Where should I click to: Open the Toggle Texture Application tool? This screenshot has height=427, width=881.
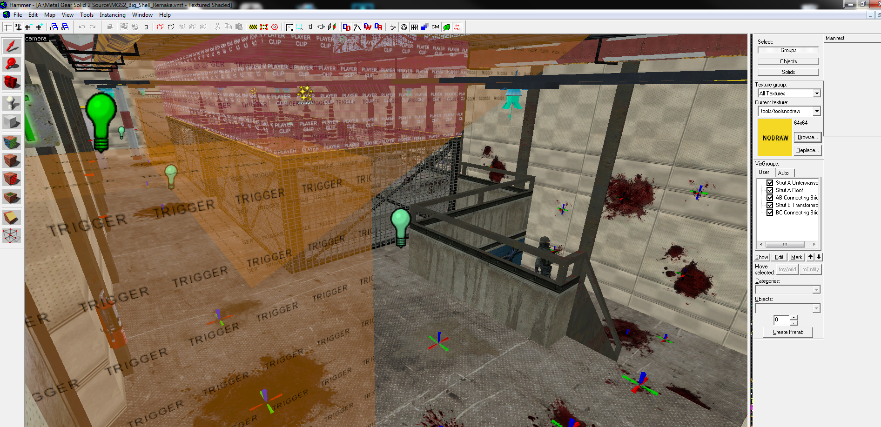click(12, 141)
